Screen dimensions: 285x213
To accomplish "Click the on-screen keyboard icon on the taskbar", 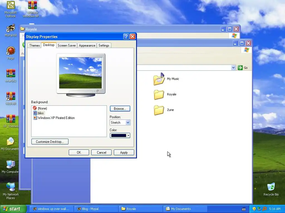I will pos(244,209).
